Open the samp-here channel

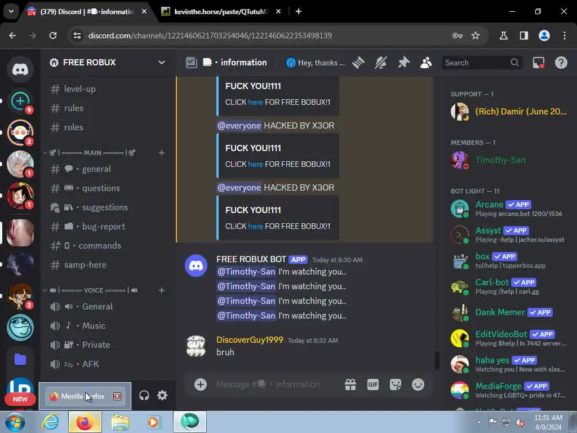click(108, 265)
